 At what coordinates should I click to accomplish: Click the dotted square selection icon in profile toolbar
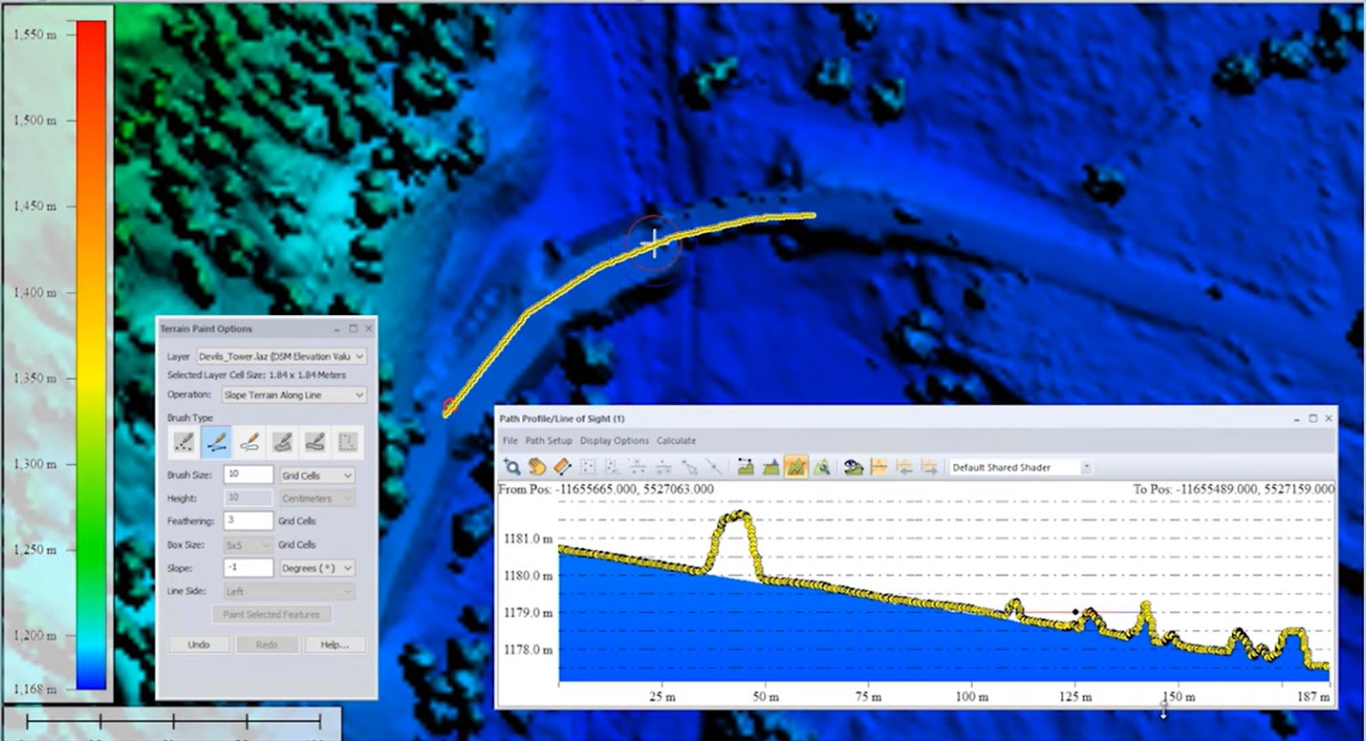tap(588, 467)
